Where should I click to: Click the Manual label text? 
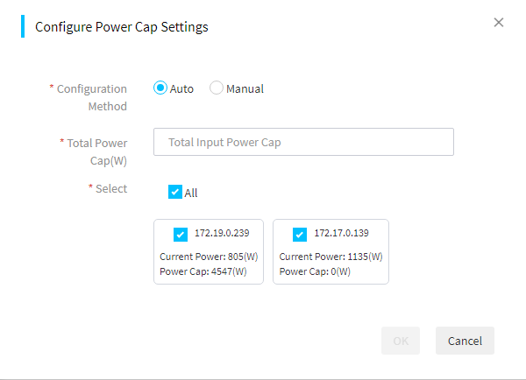coord(245,88)
